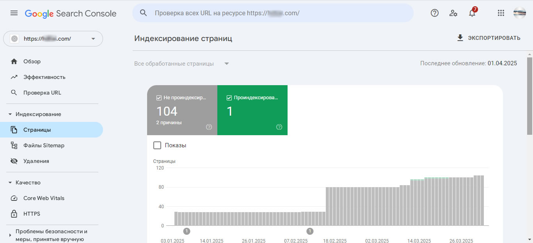Open Core Web Vitals report
This screenshot has width=533, height=243.
[44, 198]
